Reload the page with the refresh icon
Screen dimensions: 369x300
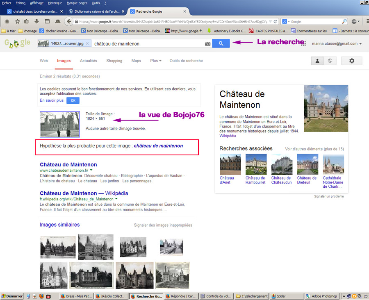click(x=276, y=21)
